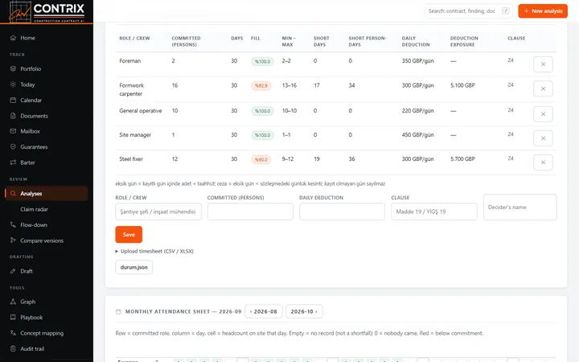
Task: Go to previous month 2026-08
Action: tap(264, 311)
